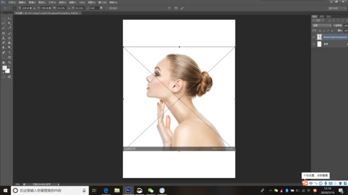Open the layer filter type dropdown
The width and height of the screenshot is (348, 195).
(318, 21)
